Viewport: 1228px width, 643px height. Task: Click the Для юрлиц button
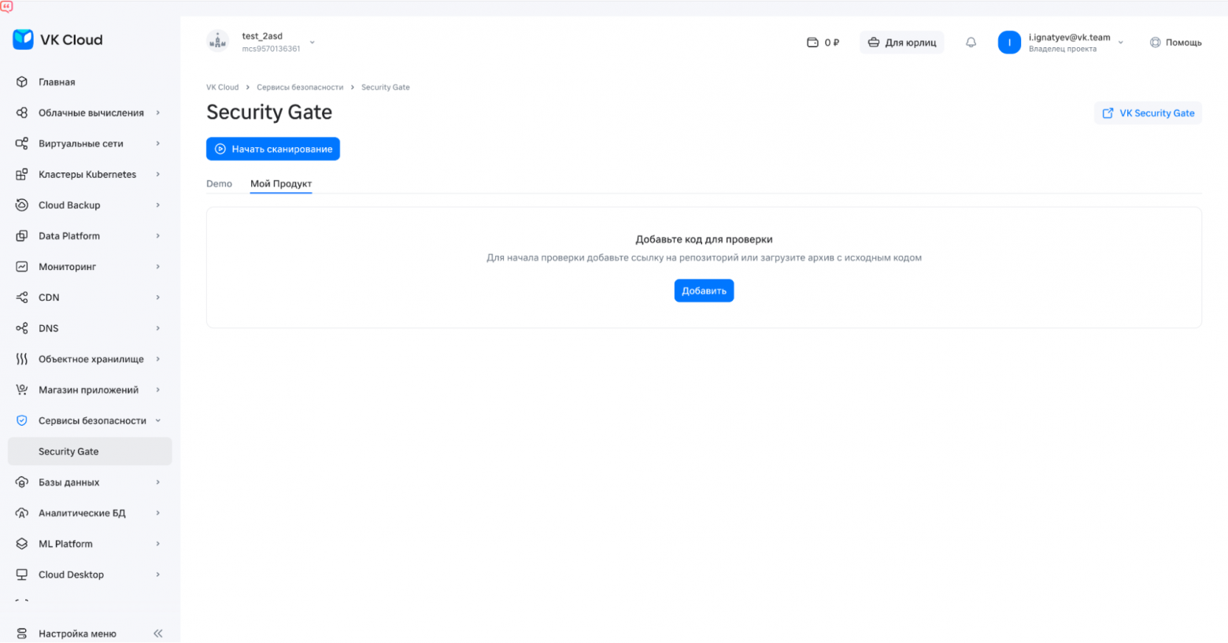tap(902, 42)
